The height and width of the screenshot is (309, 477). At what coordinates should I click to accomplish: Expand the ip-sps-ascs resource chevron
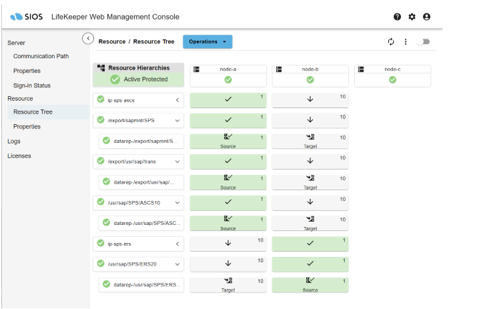(x=177, y=100)
